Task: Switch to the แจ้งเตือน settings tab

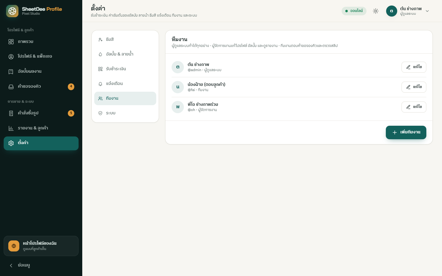Action: [125, 84]
